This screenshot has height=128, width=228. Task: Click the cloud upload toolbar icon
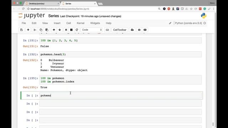(132, 30)
